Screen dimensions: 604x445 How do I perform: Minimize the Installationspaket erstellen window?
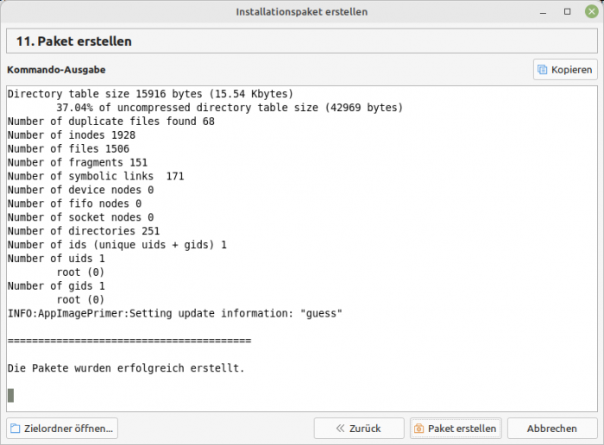[543, 12]
